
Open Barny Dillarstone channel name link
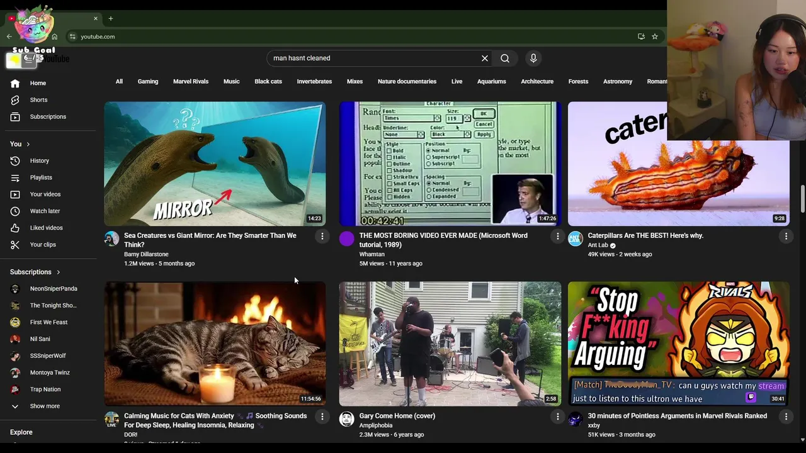(x=146, y=254)
